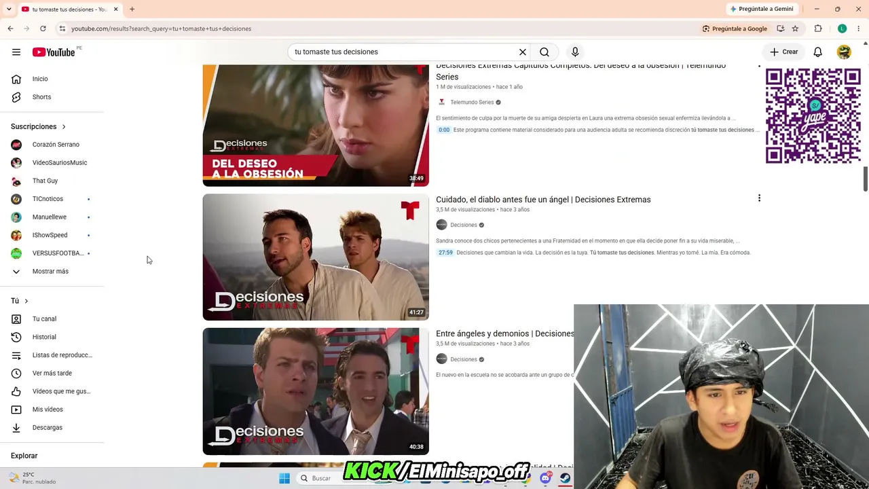869x489 pixels.
Task: Close the YouTube search results tab
Action: coord(115,9)
